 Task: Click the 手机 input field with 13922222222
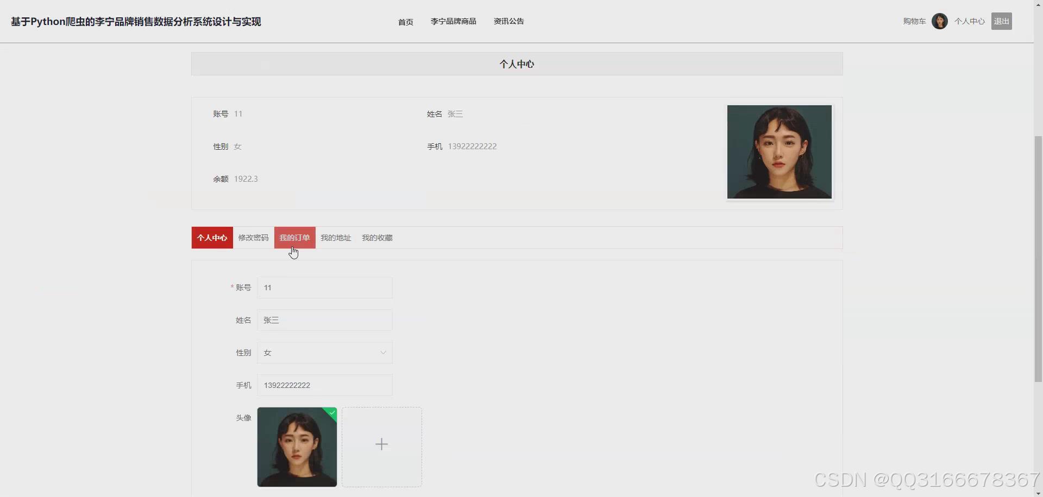325,385
